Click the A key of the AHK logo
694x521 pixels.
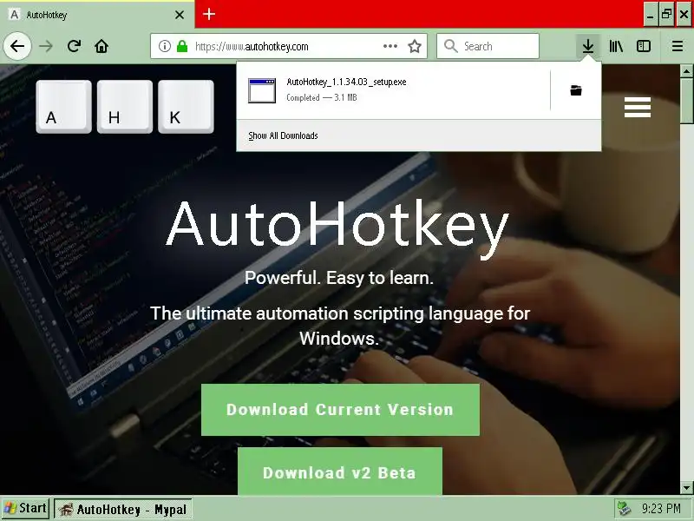[x=63, y=107]
